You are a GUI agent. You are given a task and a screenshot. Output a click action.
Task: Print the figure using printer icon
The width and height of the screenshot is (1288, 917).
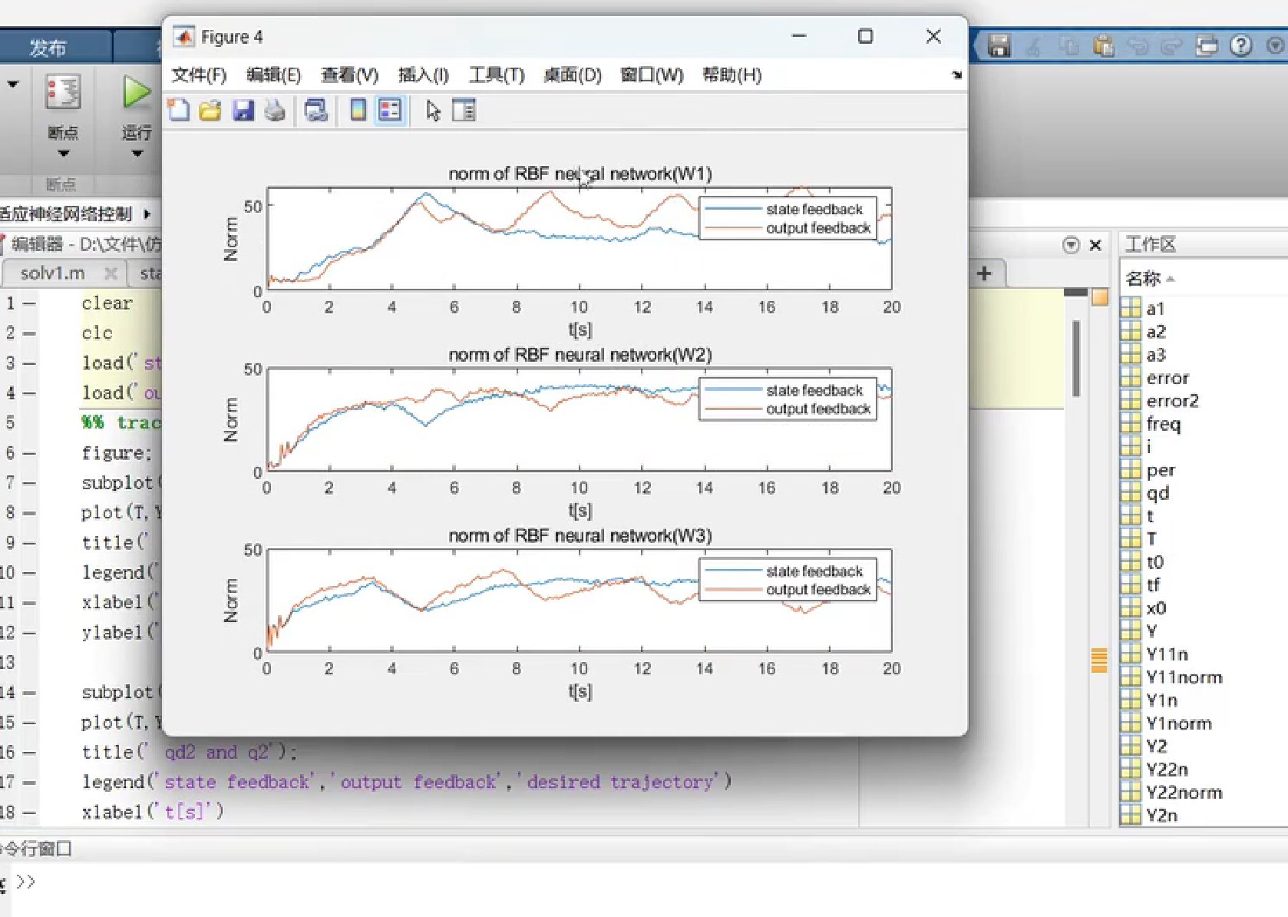275,111
